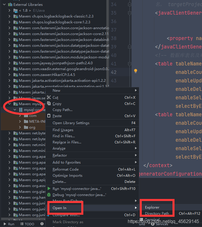202x227 pixels.
Task: Click the logback-core library icon
Action: point(16,22)
